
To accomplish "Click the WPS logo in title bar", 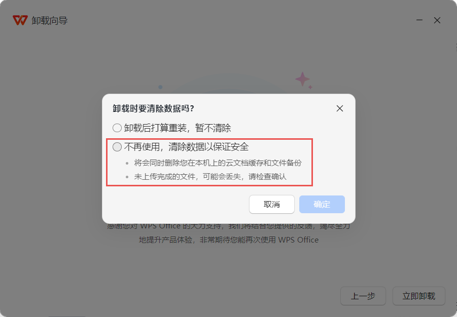I will coord(20,20).
